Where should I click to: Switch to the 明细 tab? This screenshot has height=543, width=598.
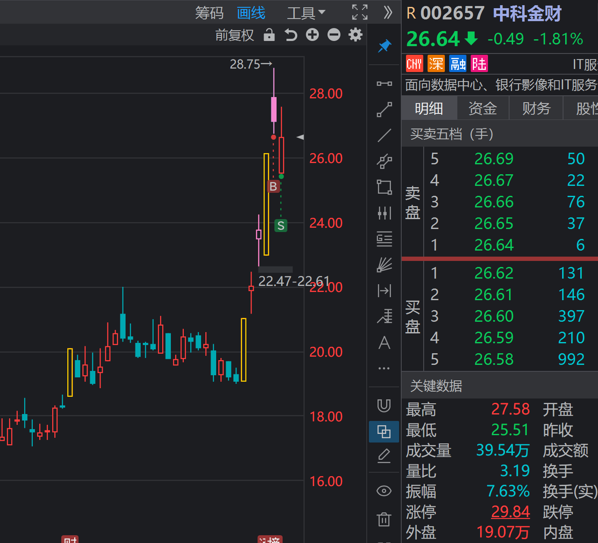[429, 108]
